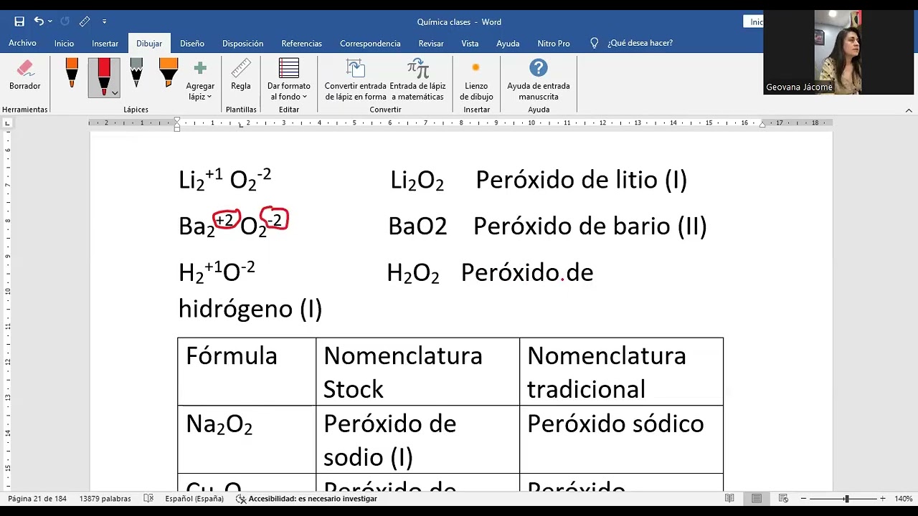Viewport: 918px width, 516px height.
Task: Open the zoom dialog via the 140% label
Action: (x=903, y=499)
